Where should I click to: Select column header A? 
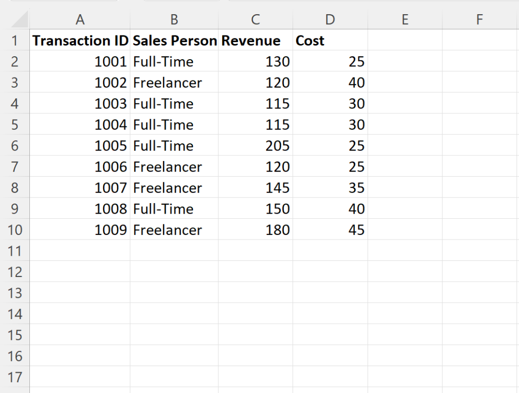pyautogui.click(x=80, y=19)
